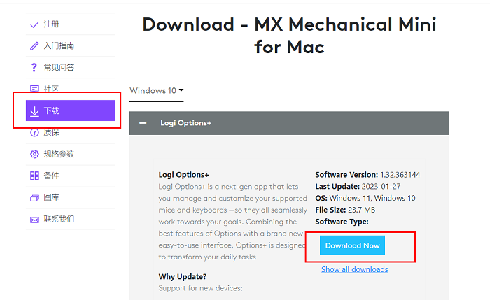The height and width of the screenshot is (300, 490).
Task: Open the 联系我们 sidebar entry
Action: pyautogui.click(x=59, y=220)
